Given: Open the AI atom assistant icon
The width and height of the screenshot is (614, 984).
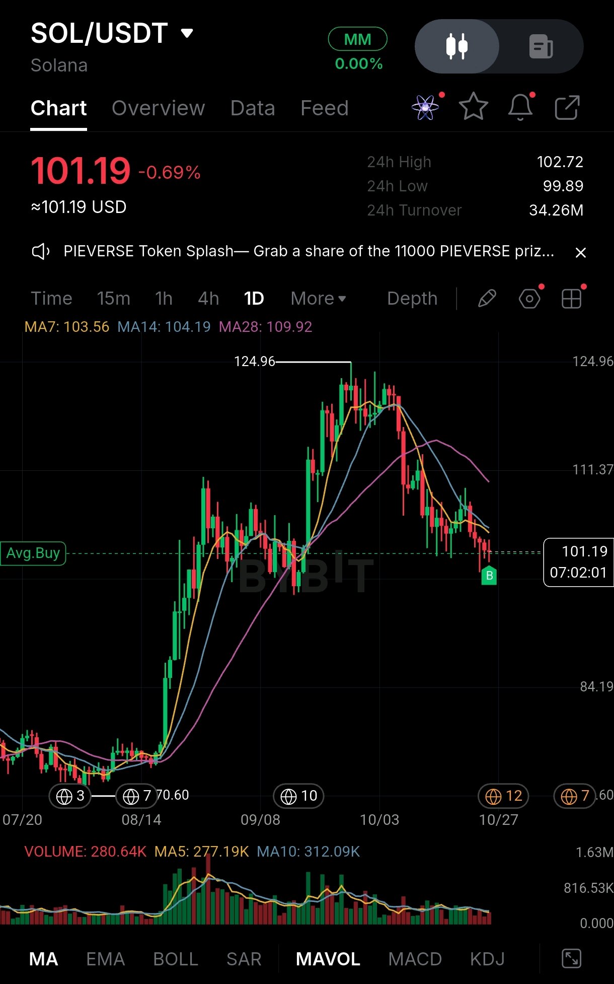Looking at the screenshot, I should 425,107.
